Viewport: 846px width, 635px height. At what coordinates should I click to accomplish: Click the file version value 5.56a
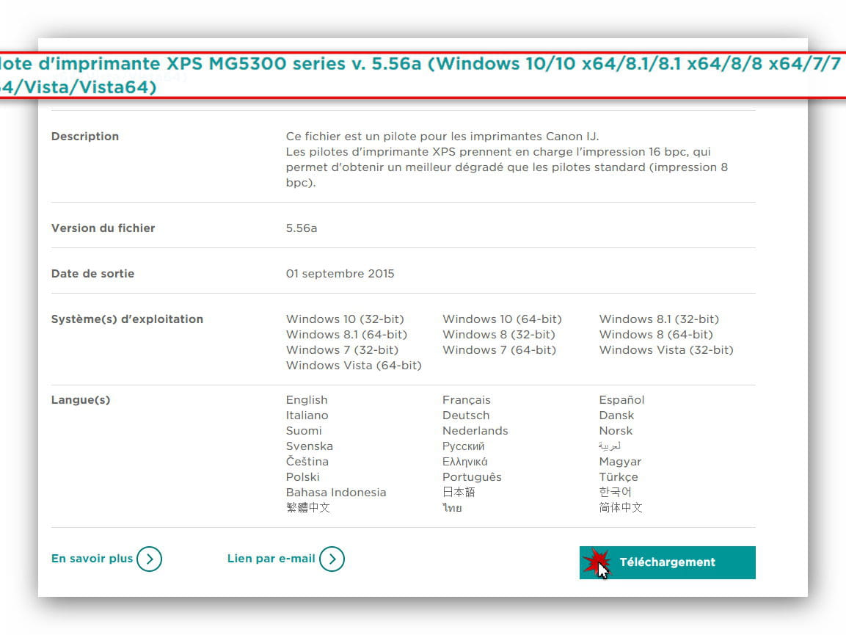[302, 228]
